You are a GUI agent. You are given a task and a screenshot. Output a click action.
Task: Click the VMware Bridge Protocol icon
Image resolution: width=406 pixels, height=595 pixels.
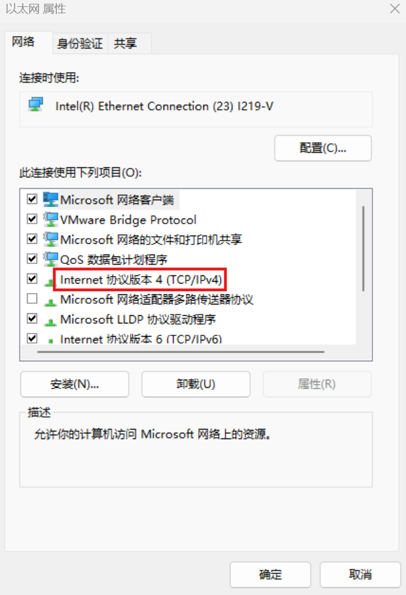click(51, 219)
